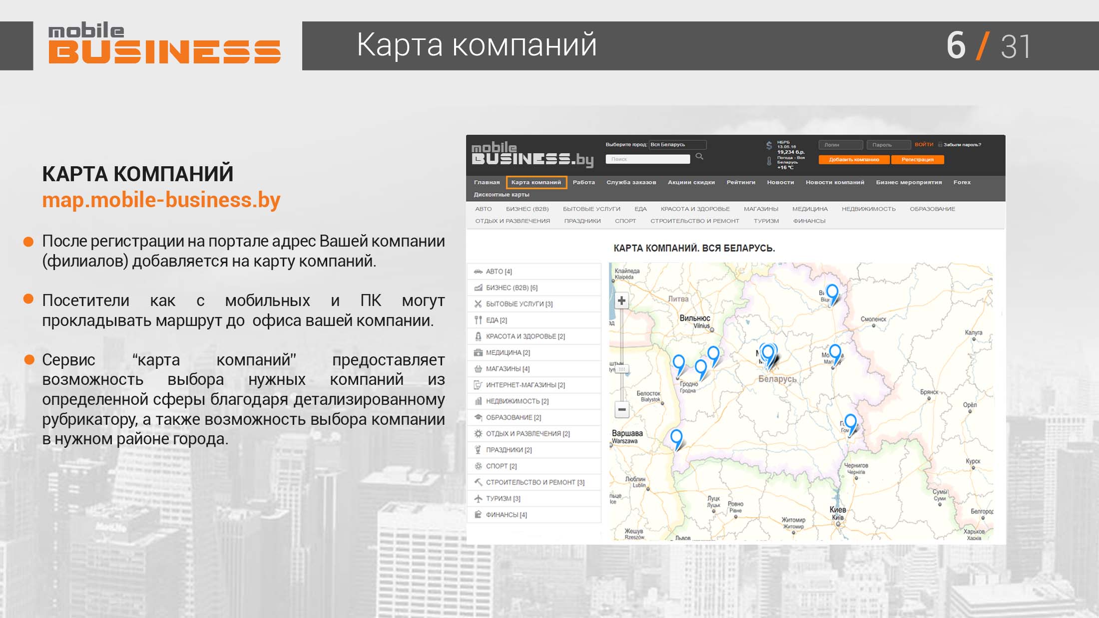The height and width of the screenshot is (618, 1099).
Task: Select ОБРАЗОВАНИЕ top category link
Action: click(932, 209)
